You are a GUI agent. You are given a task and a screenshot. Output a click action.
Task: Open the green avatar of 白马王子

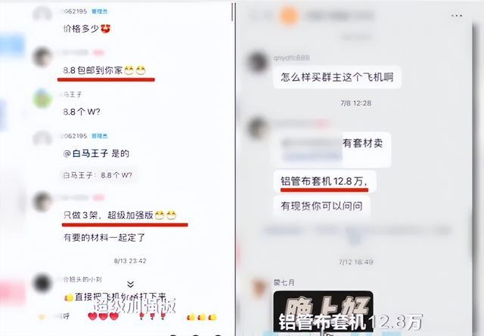(x=42, y=98)
